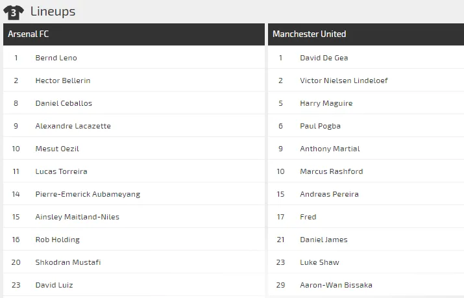Open Aaron-Wan Bissaka's player link
Screen dimensions: 464x298
[x=336, y=285]
